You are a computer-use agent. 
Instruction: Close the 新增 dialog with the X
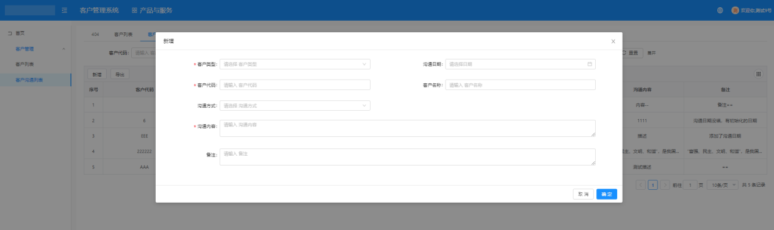[x=613, y=41]
